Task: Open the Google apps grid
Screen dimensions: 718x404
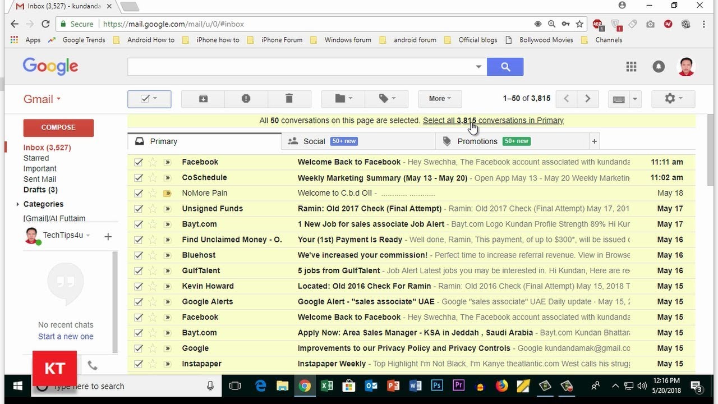Action: pyautogui.click(x=631, y=67)
